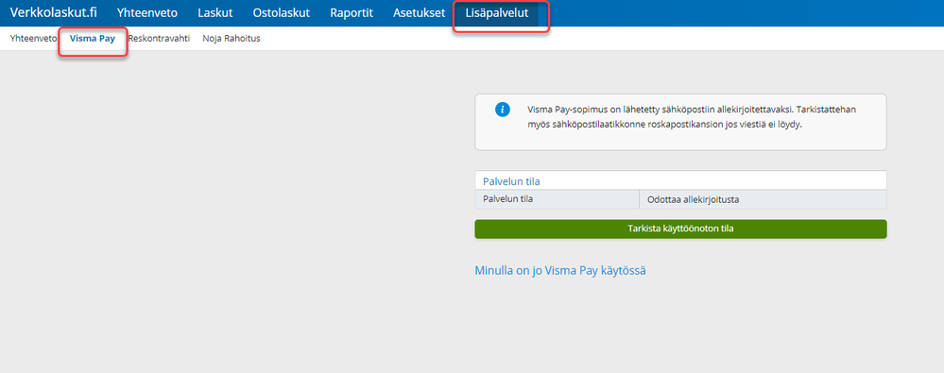Click the blue info icon
Image resolution: width=944 pixels, height=373 pixels.
pos(502,110)
